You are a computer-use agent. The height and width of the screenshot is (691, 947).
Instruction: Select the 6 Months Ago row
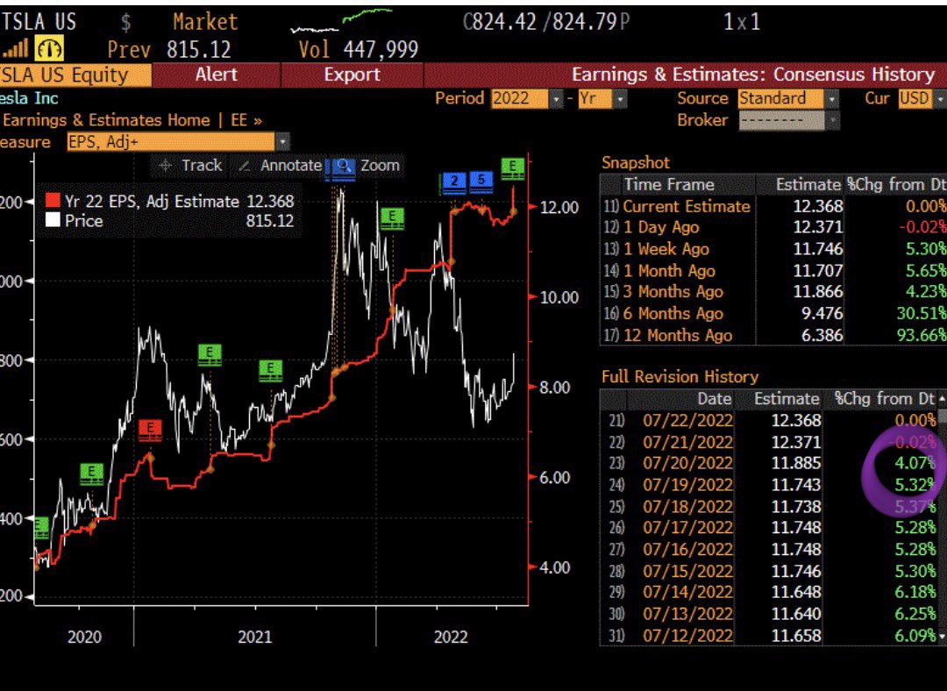[x=773, y=313]
